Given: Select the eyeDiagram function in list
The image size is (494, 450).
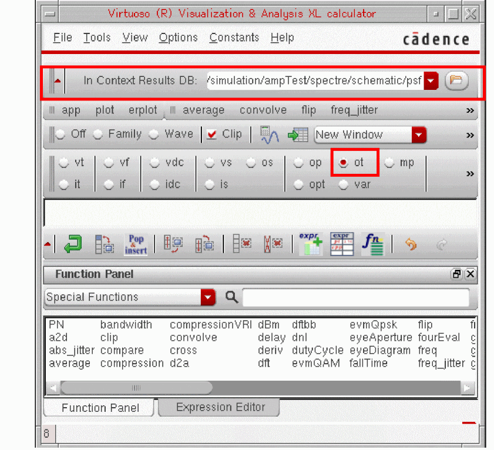Looking at the screenshot, I should [380, 350].
